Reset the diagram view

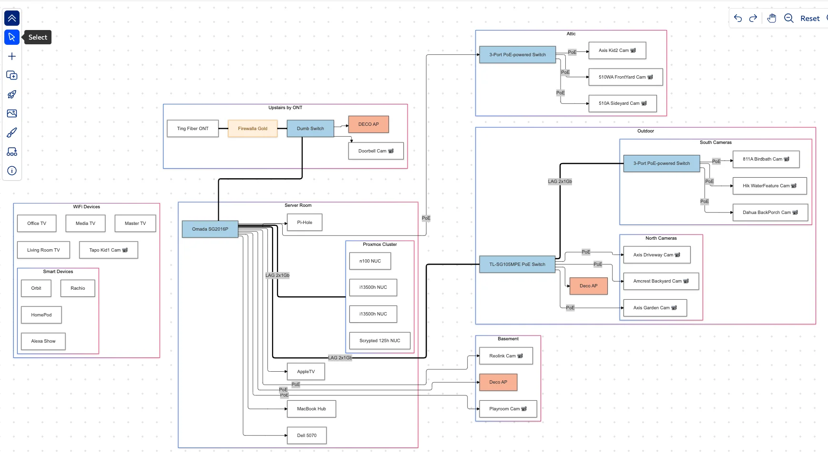coord(810,18)
